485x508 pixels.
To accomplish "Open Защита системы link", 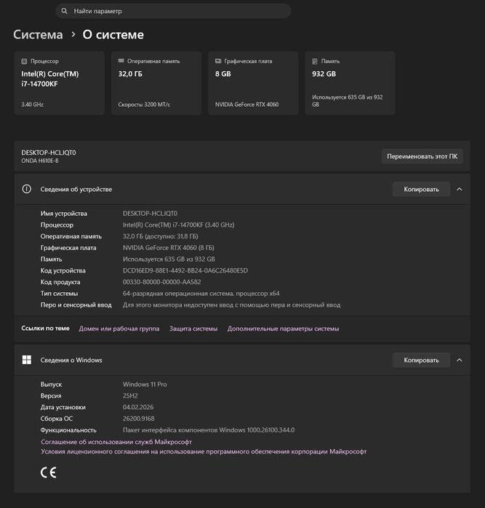I will point(193,328).
